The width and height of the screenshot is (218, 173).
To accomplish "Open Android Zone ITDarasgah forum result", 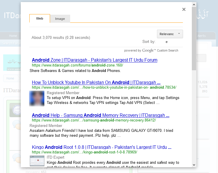I will (x=95, y=60).
